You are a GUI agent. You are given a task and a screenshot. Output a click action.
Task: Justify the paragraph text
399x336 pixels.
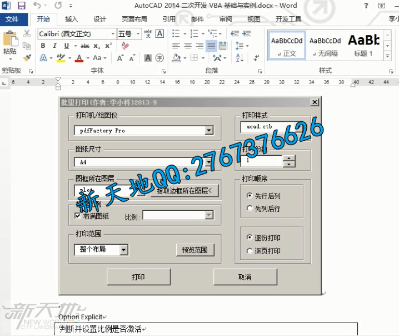(x=211, y=46)
